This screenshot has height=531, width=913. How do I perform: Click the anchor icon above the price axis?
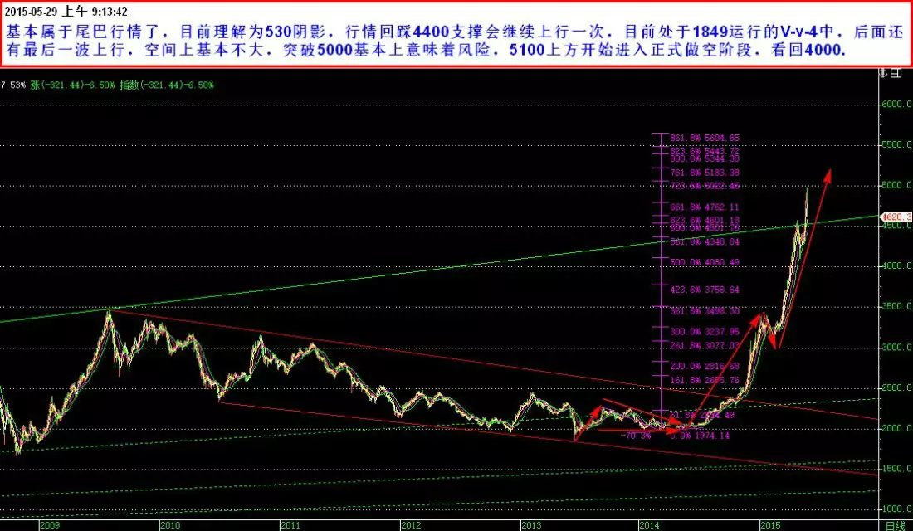[x=882, y=73]
